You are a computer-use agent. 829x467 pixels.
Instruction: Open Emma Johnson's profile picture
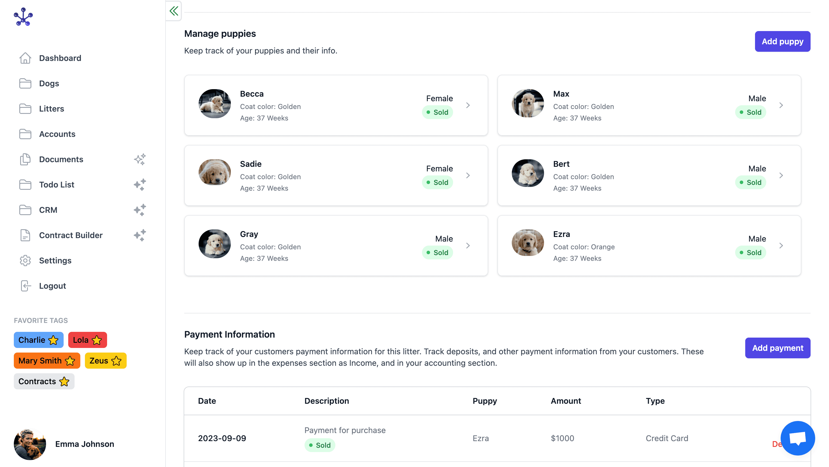tap(30, 444)
